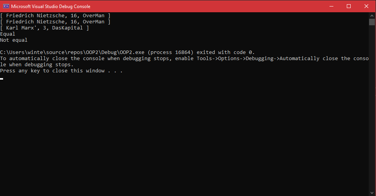Click the 'Not equal' output line
Viewport: 376px width, 196px height.
[x=14, y=40]
